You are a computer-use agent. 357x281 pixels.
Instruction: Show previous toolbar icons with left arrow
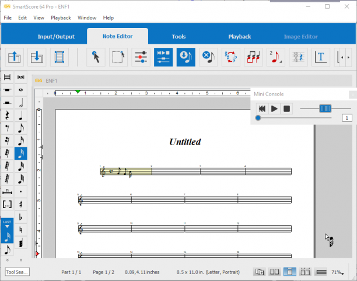342,57
